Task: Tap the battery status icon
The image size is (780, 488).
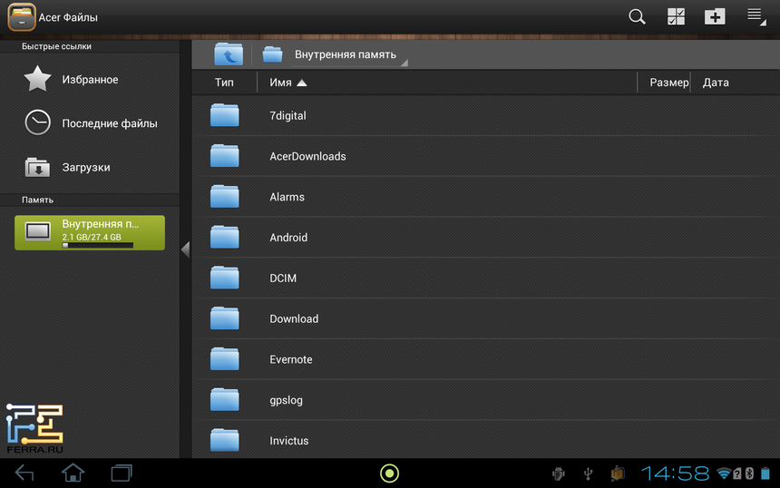Action: pos(765,473)
